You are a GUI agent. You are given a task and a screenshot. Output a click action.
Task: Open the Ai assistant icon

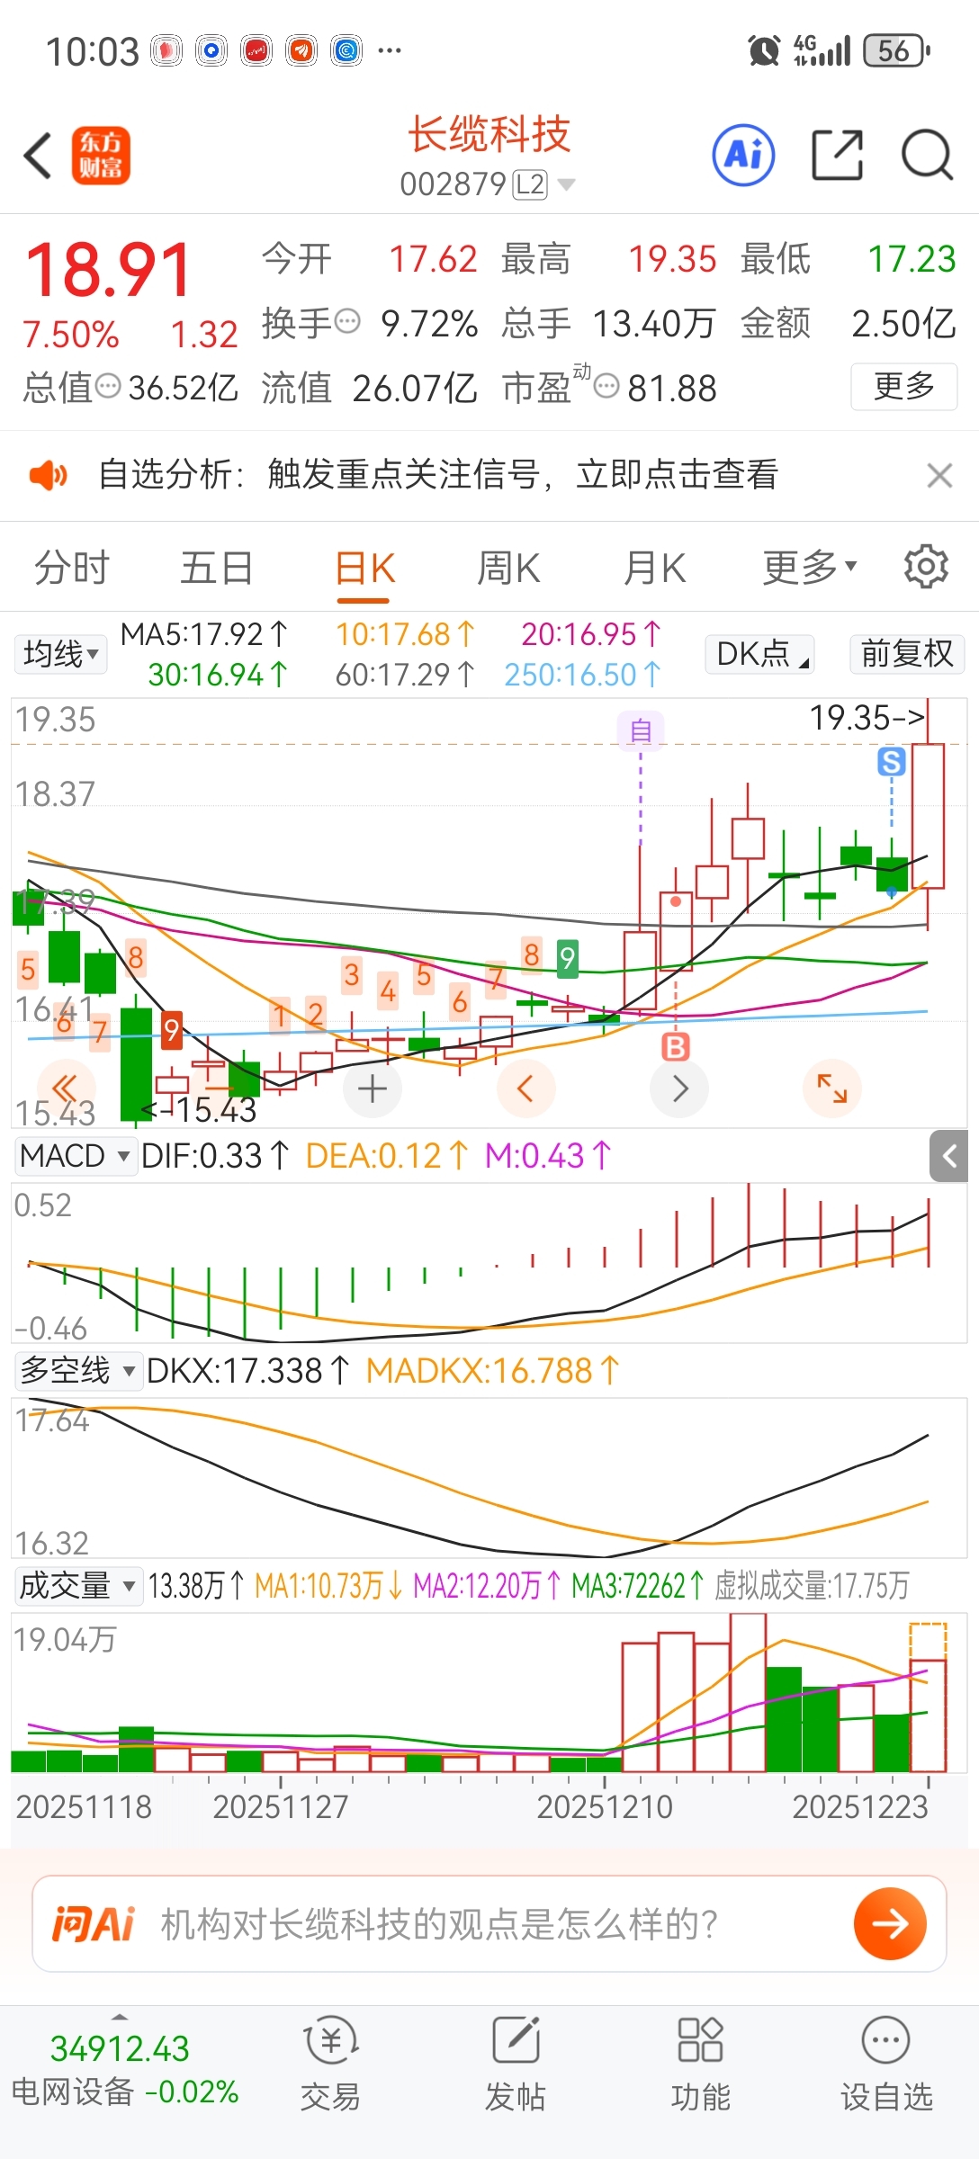tap(743, 156)
